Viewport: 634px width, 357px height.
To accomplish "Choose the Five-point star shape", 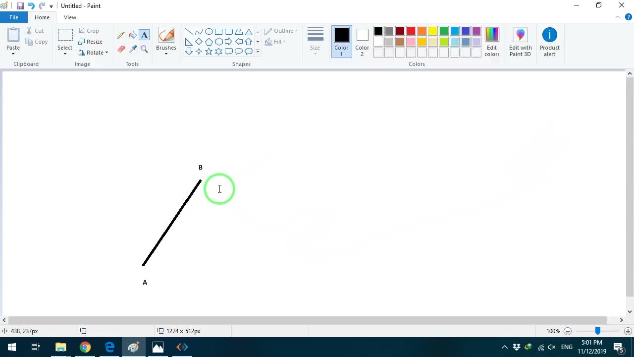I will [x=209, y=52].
